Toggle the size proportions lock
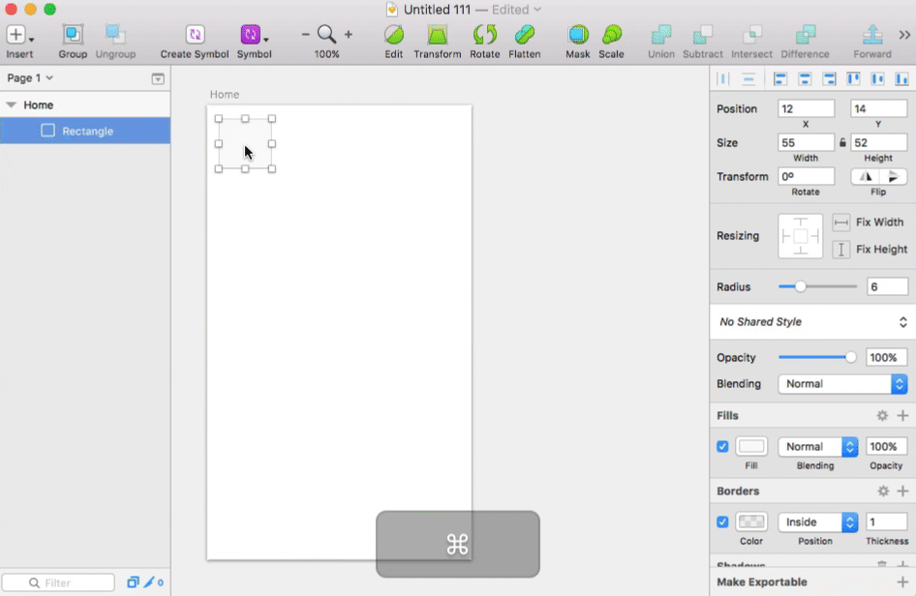Image resolution: width=916 pixels, height=596 pixels. point(842,143)
